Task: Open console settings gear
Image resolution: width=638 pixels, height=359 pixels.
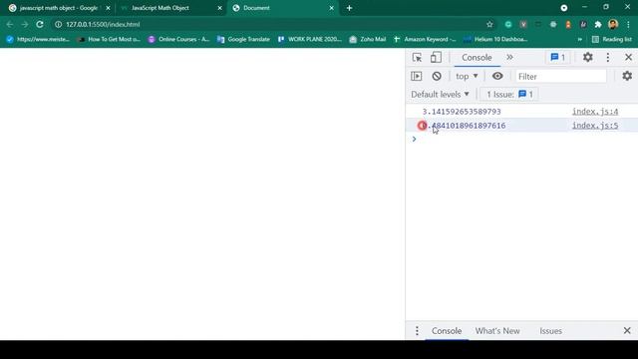Action: (x=627, y=76)
